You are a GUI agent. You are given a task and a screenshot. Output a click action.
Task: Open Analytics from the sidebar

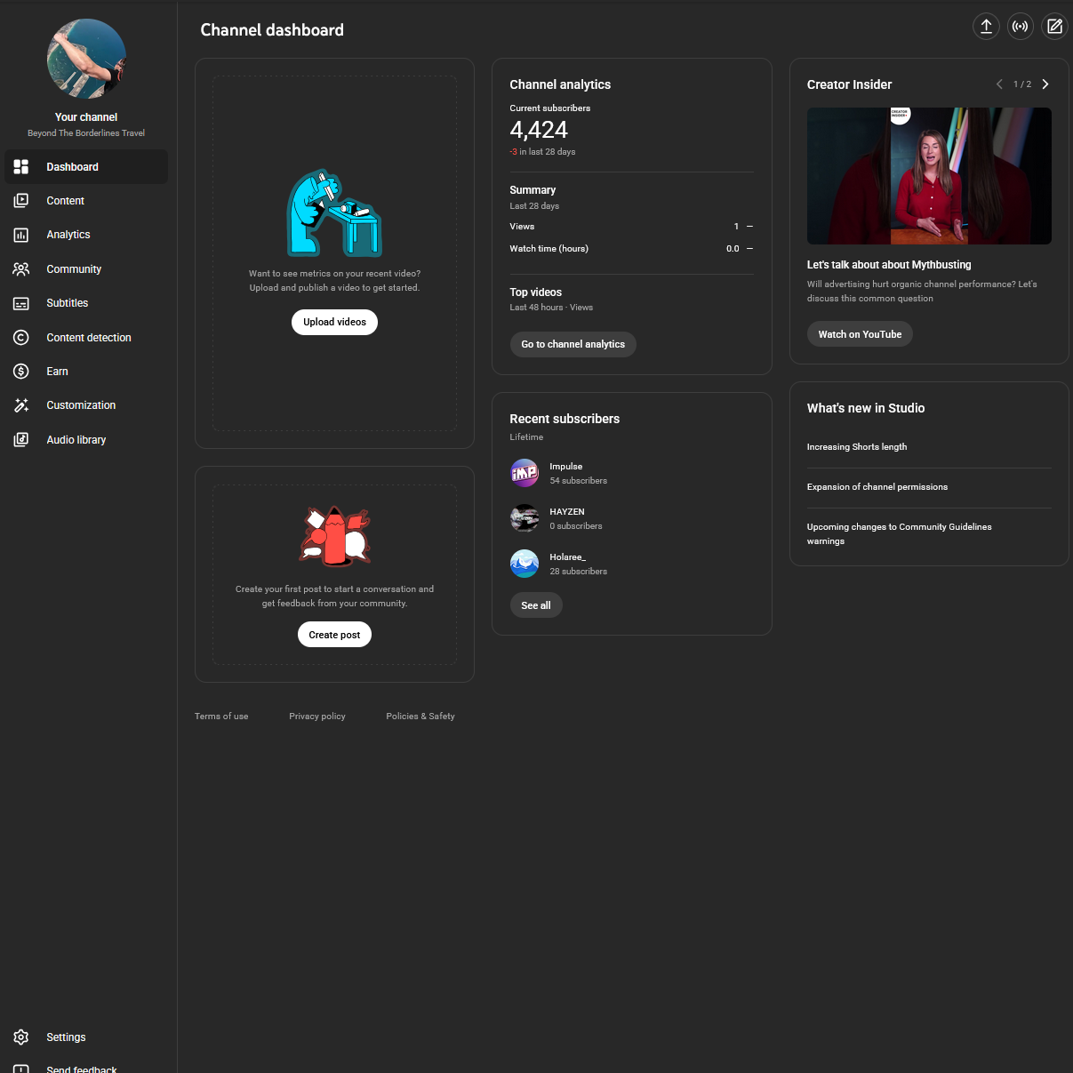68,235
